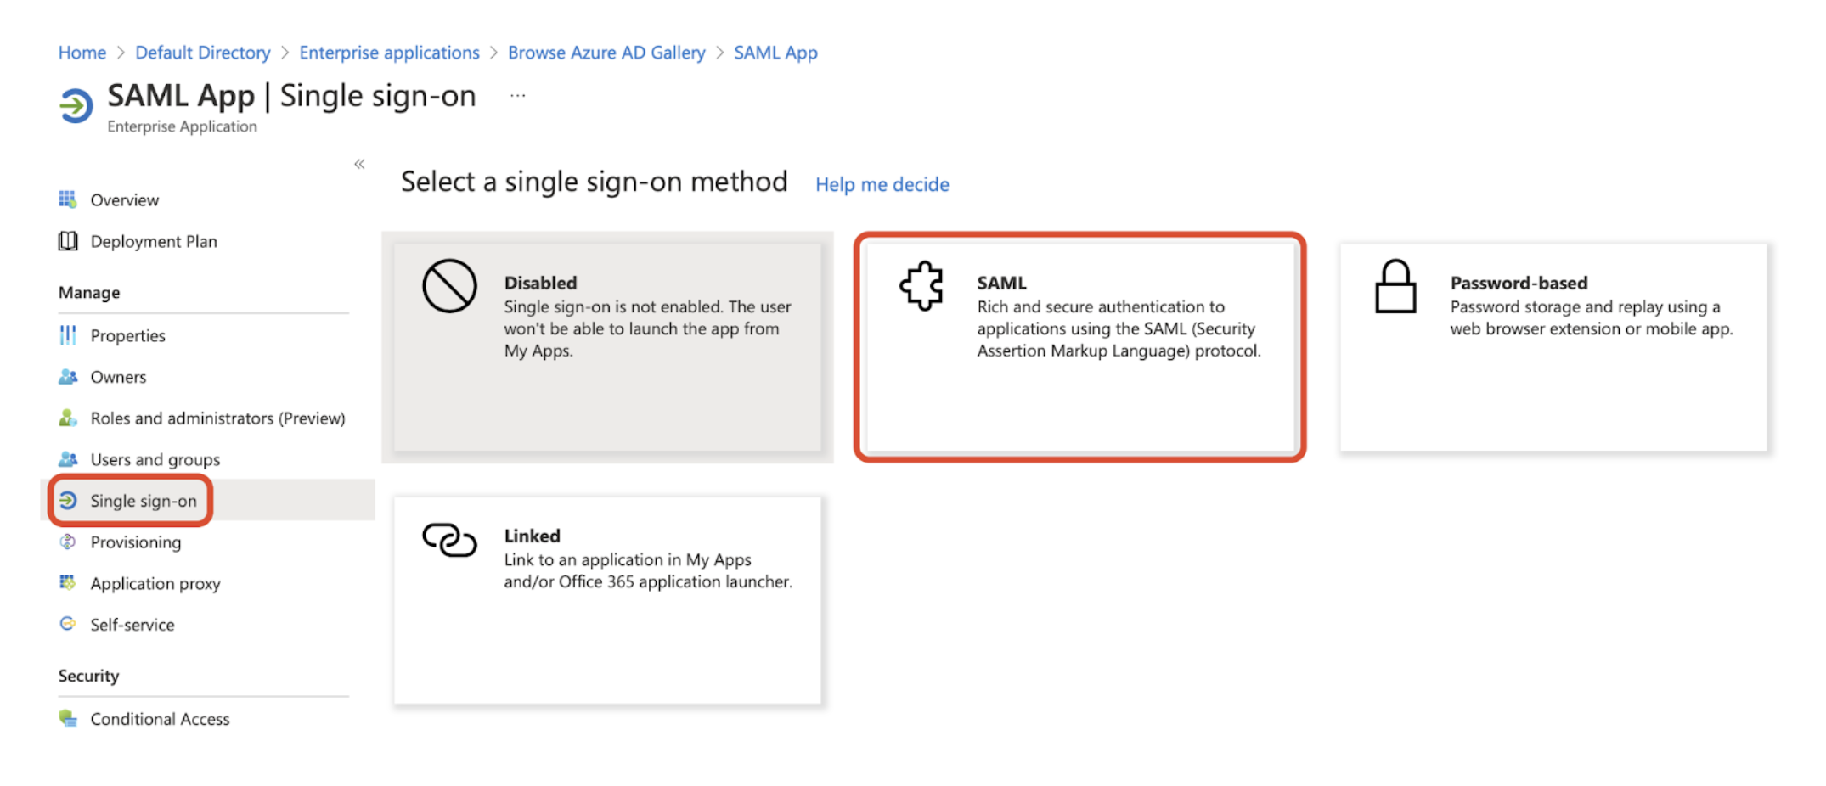Select the Linked sign-on method card
1826x786 pixels.
click(x=607, y=600)
